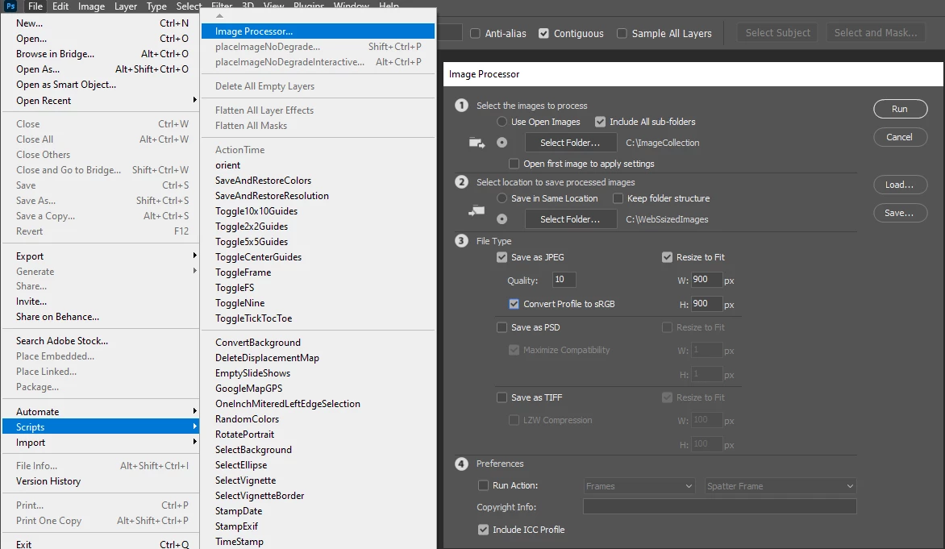The height and width of the screenshot is (549, 945).
Task: Click the Copyright Info text field
Action: (x=719, y=507)
